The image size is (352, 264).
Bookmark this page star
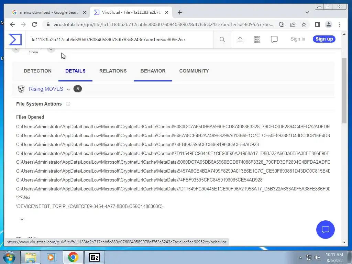click(304, 24)
